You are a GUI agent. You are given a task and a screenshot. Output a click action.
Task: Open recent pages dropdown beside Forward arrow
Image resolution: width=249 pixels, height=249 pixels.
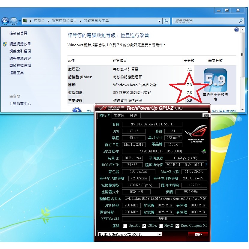point(19,21)
